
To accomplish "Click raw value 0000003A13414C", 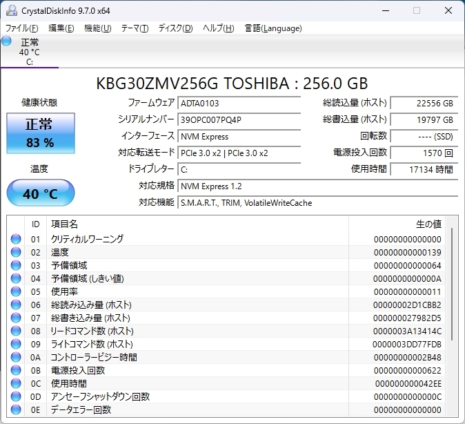I will (407, 331).
